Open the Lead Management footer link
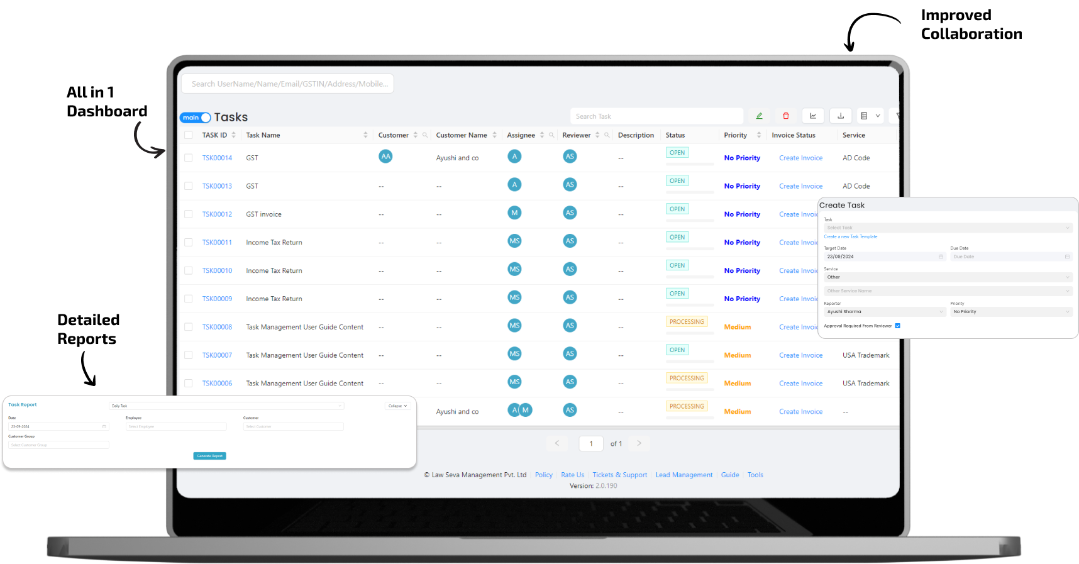 [x=683, y=475]
